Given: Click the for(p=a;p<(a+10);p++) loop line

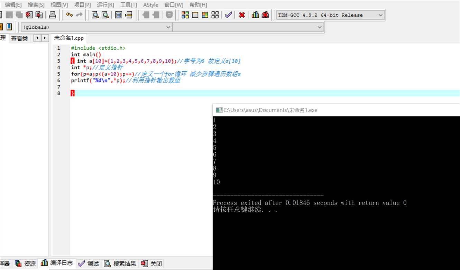Looking at the screenshot, I should click(x=156, y=74).
